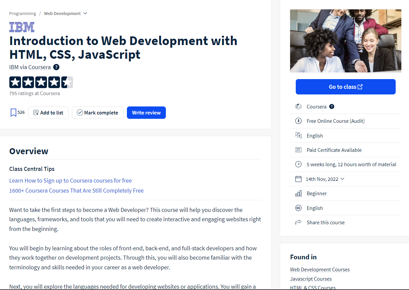Click IBM via Coursera text
The image size is (409, 290).
(30, 67)
